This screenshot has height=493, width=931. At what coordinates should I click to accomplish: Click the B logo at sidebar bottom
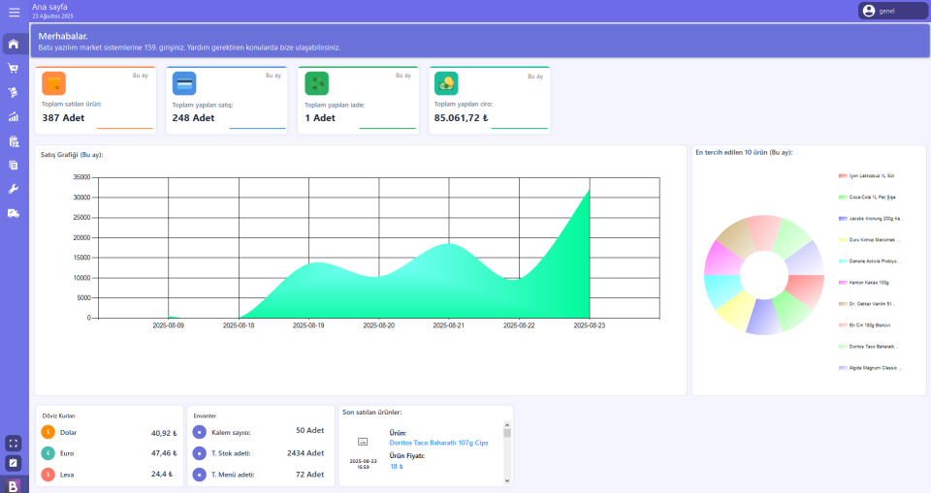point(14,485)
